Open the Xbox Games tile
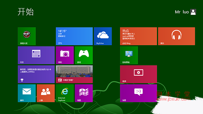This screenshot has width=203, height=114. [84, 55]
